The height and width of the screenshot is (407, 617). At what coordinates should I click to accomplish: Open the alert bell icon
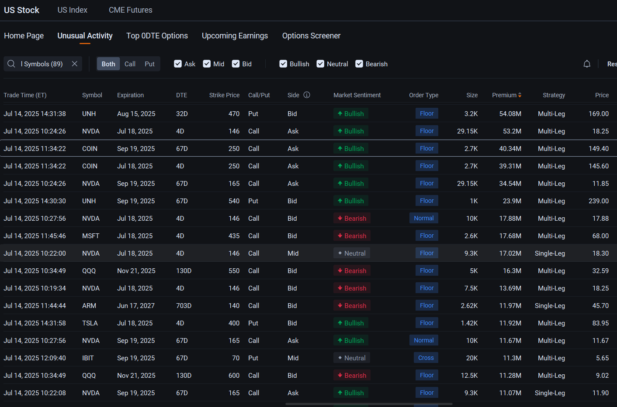tap(587, 64)
